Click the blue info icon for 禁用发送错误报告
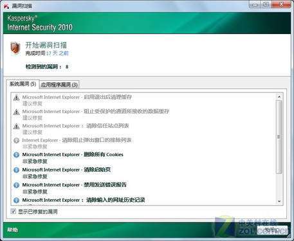Image resolution: width=294 pixels, height=241 pixels. click(16, 185)
